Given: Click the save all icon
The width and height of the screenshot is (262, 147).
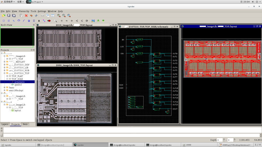Looking at the screenshot, I should tap(14, 16).
